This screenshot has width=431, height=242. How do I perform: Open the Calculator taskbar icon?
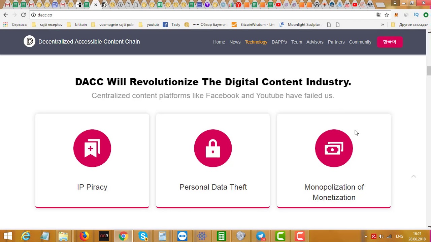coord(162,236)
